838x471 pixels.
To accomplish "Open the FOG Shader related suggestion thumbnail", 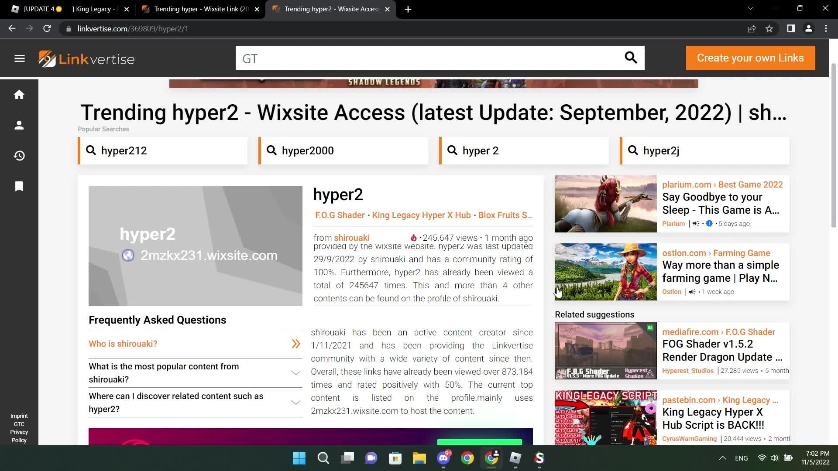I will click(x=605, y=351).
